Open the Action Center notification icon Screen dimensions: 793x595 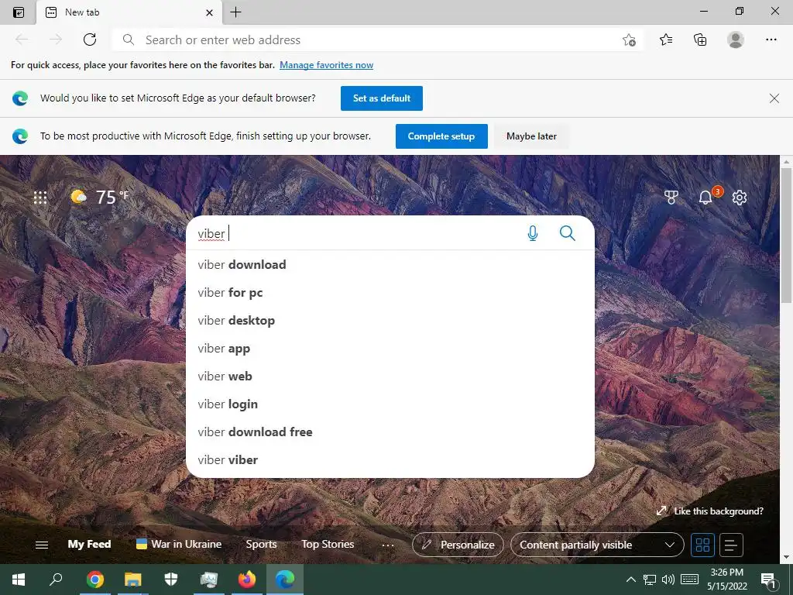click(769, 581)
